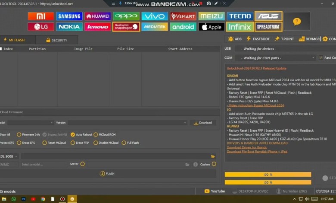Select the Tecno brand logo

coord(240,16)
